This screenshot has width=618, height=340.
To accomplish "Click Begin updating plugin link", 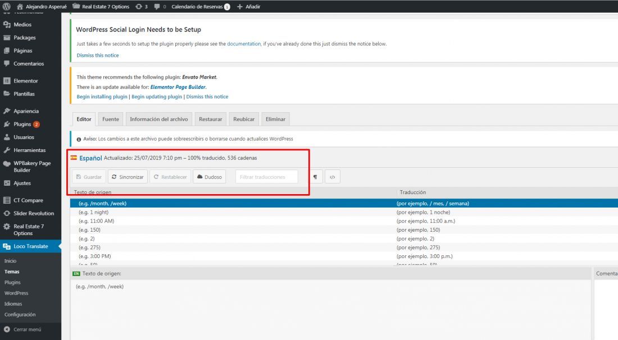I will pos(157,97).
